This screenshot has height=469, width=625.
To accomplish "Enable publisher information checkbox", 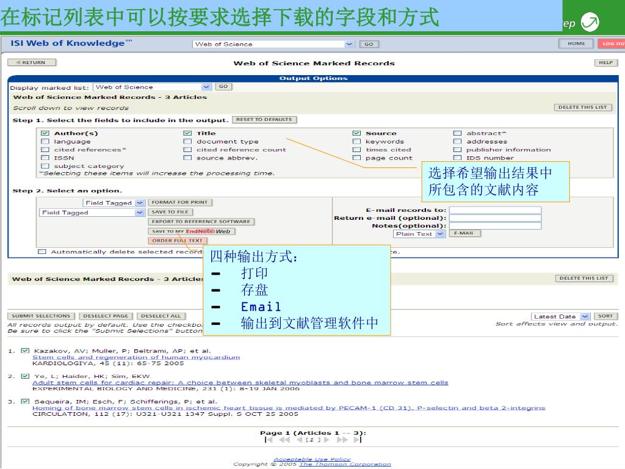I will tap(457, 150).
